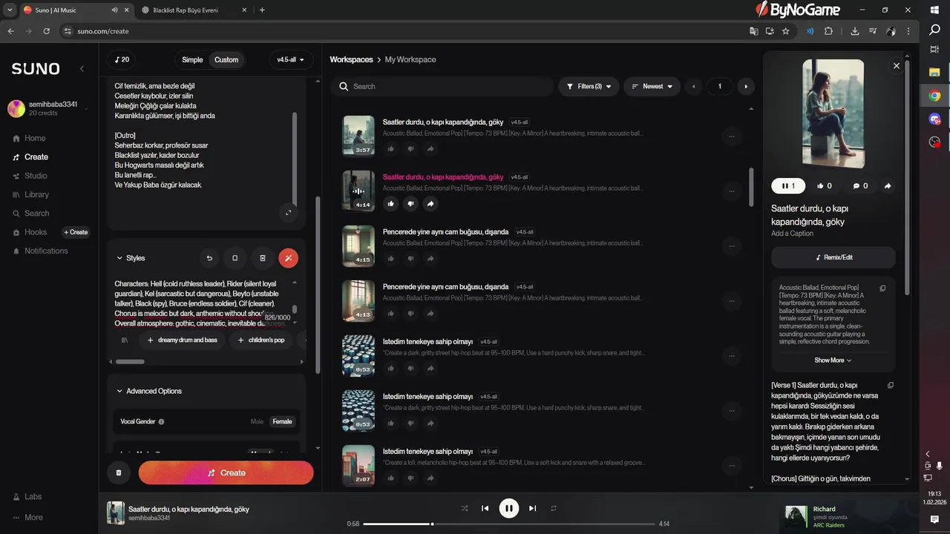The width and height of the screenshot is (950, 534).
Task: Like the 4:15 Pencerede yine aynı cam song
Action: [390, 258]
